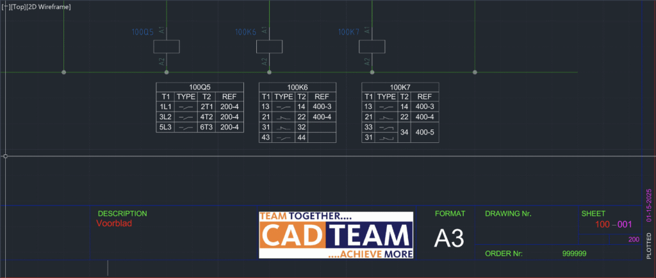This screenshot has height=278, width=656.
Task: Select the DESCRIPTION label in the title block
Action: click(122, 213)
